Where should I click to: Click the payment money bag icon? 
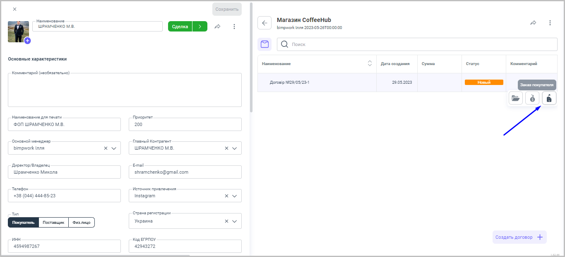pyautogui.click(x=532, y=98)
